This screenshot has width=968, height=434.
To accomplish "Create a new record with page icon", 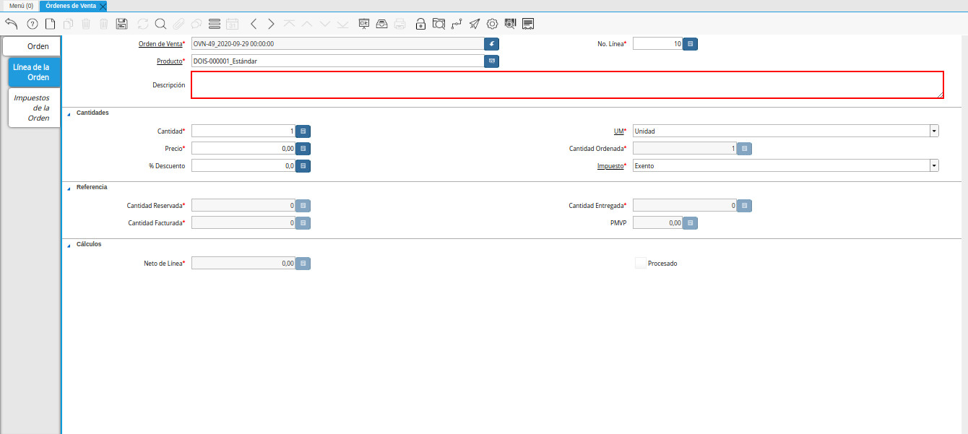I will coord(51,24).
